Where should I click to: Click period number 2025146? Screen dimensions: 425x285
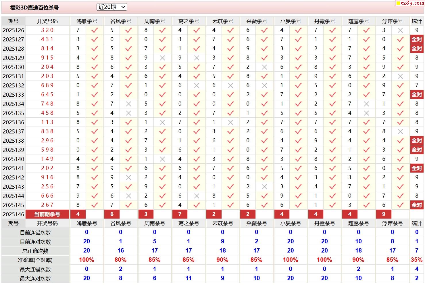[x=14, y=214]
